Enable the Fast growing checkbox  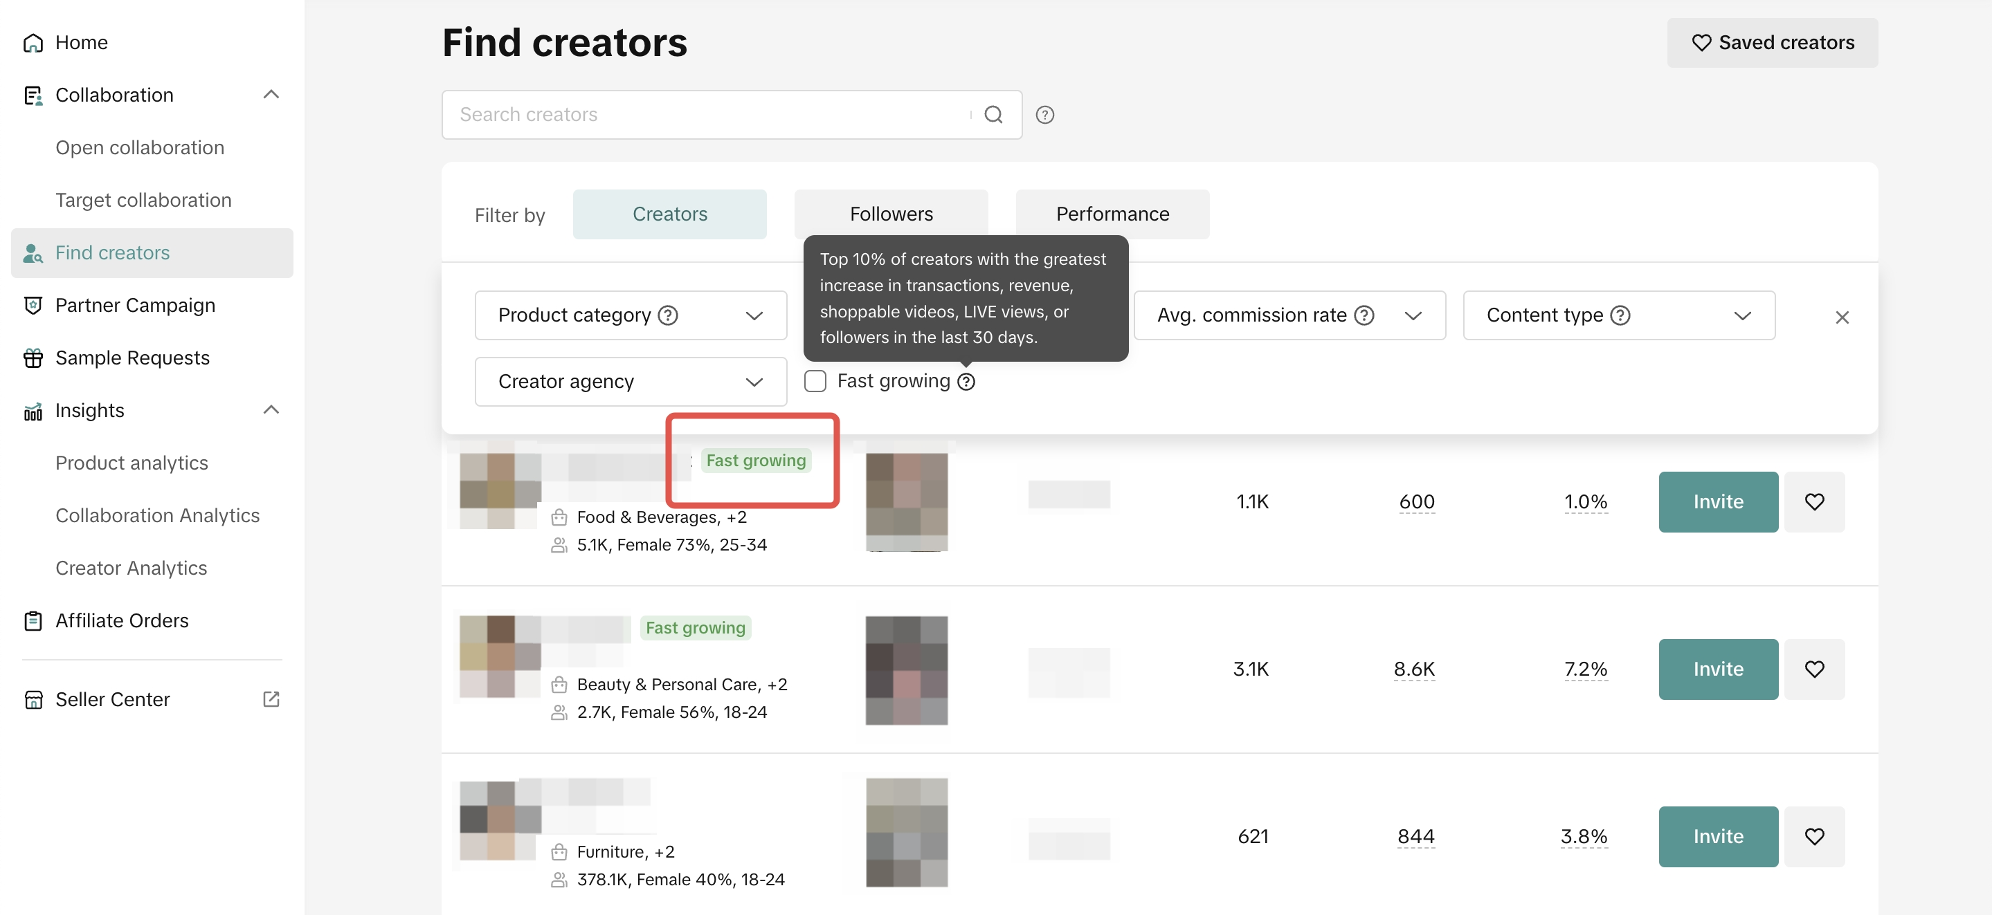[x=815, y=381]
